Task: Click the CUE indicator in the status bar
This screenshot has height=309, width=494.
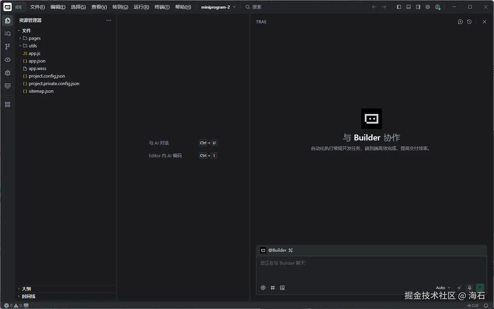Action: coord(473,306)
